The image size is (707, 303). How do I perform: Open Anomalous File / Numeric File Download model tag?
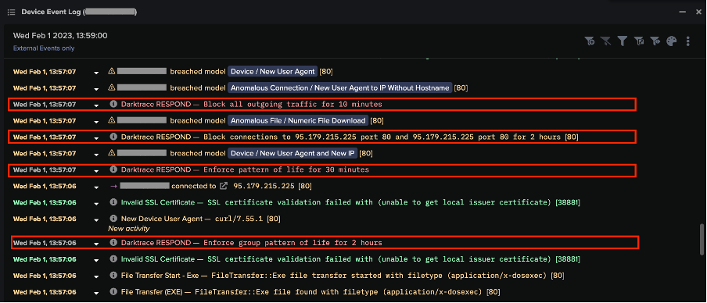click(x=298, y=120)
